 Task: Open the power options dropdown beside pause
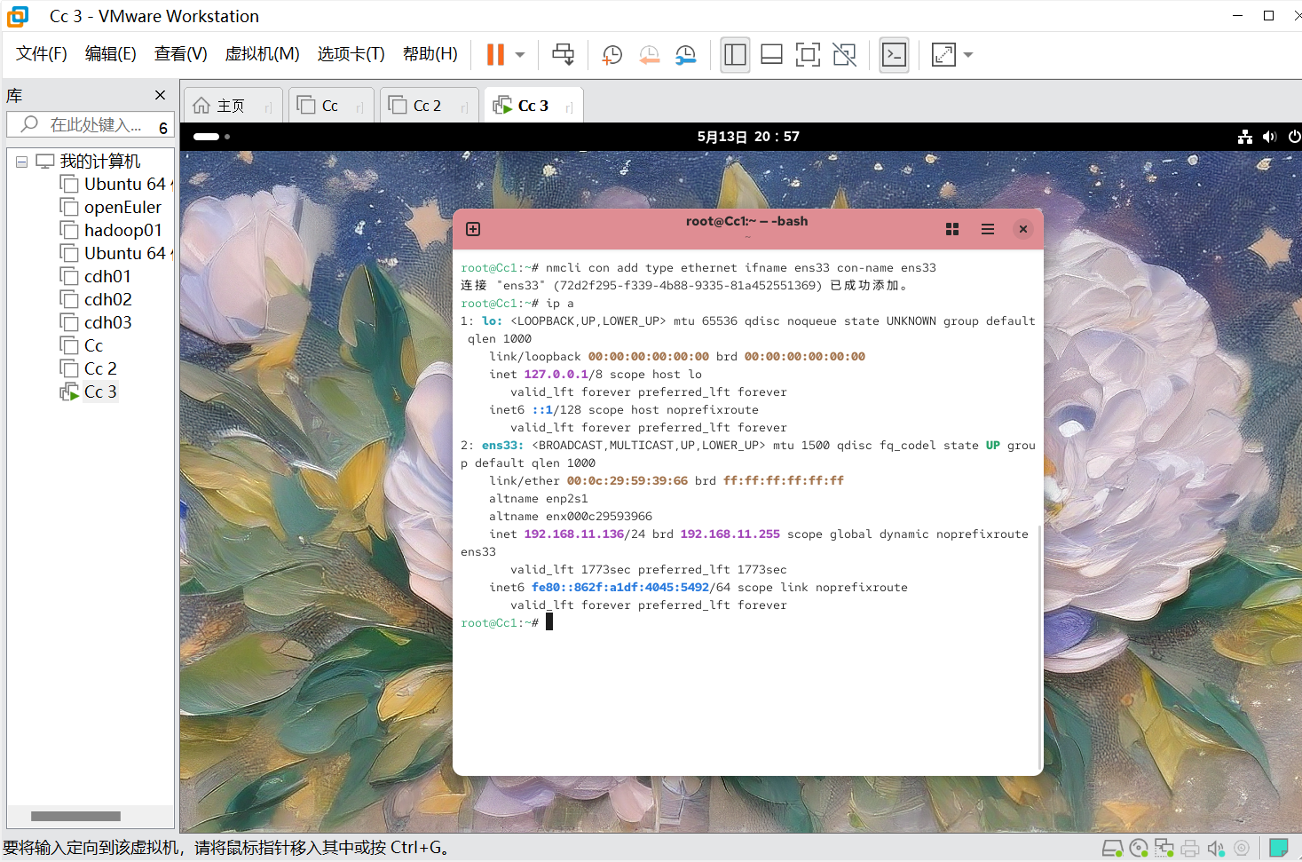point(520,55)
